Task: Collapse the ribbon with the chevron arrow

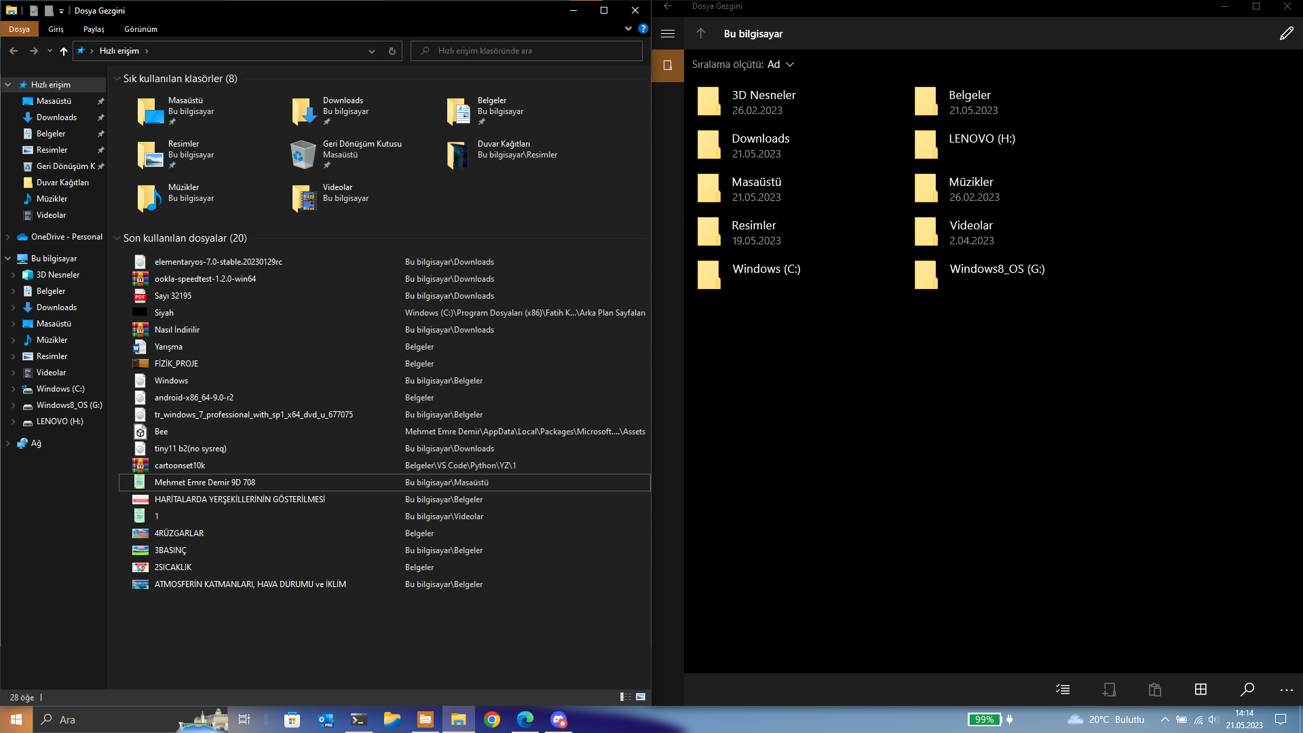Action: [x=628, y=29]
